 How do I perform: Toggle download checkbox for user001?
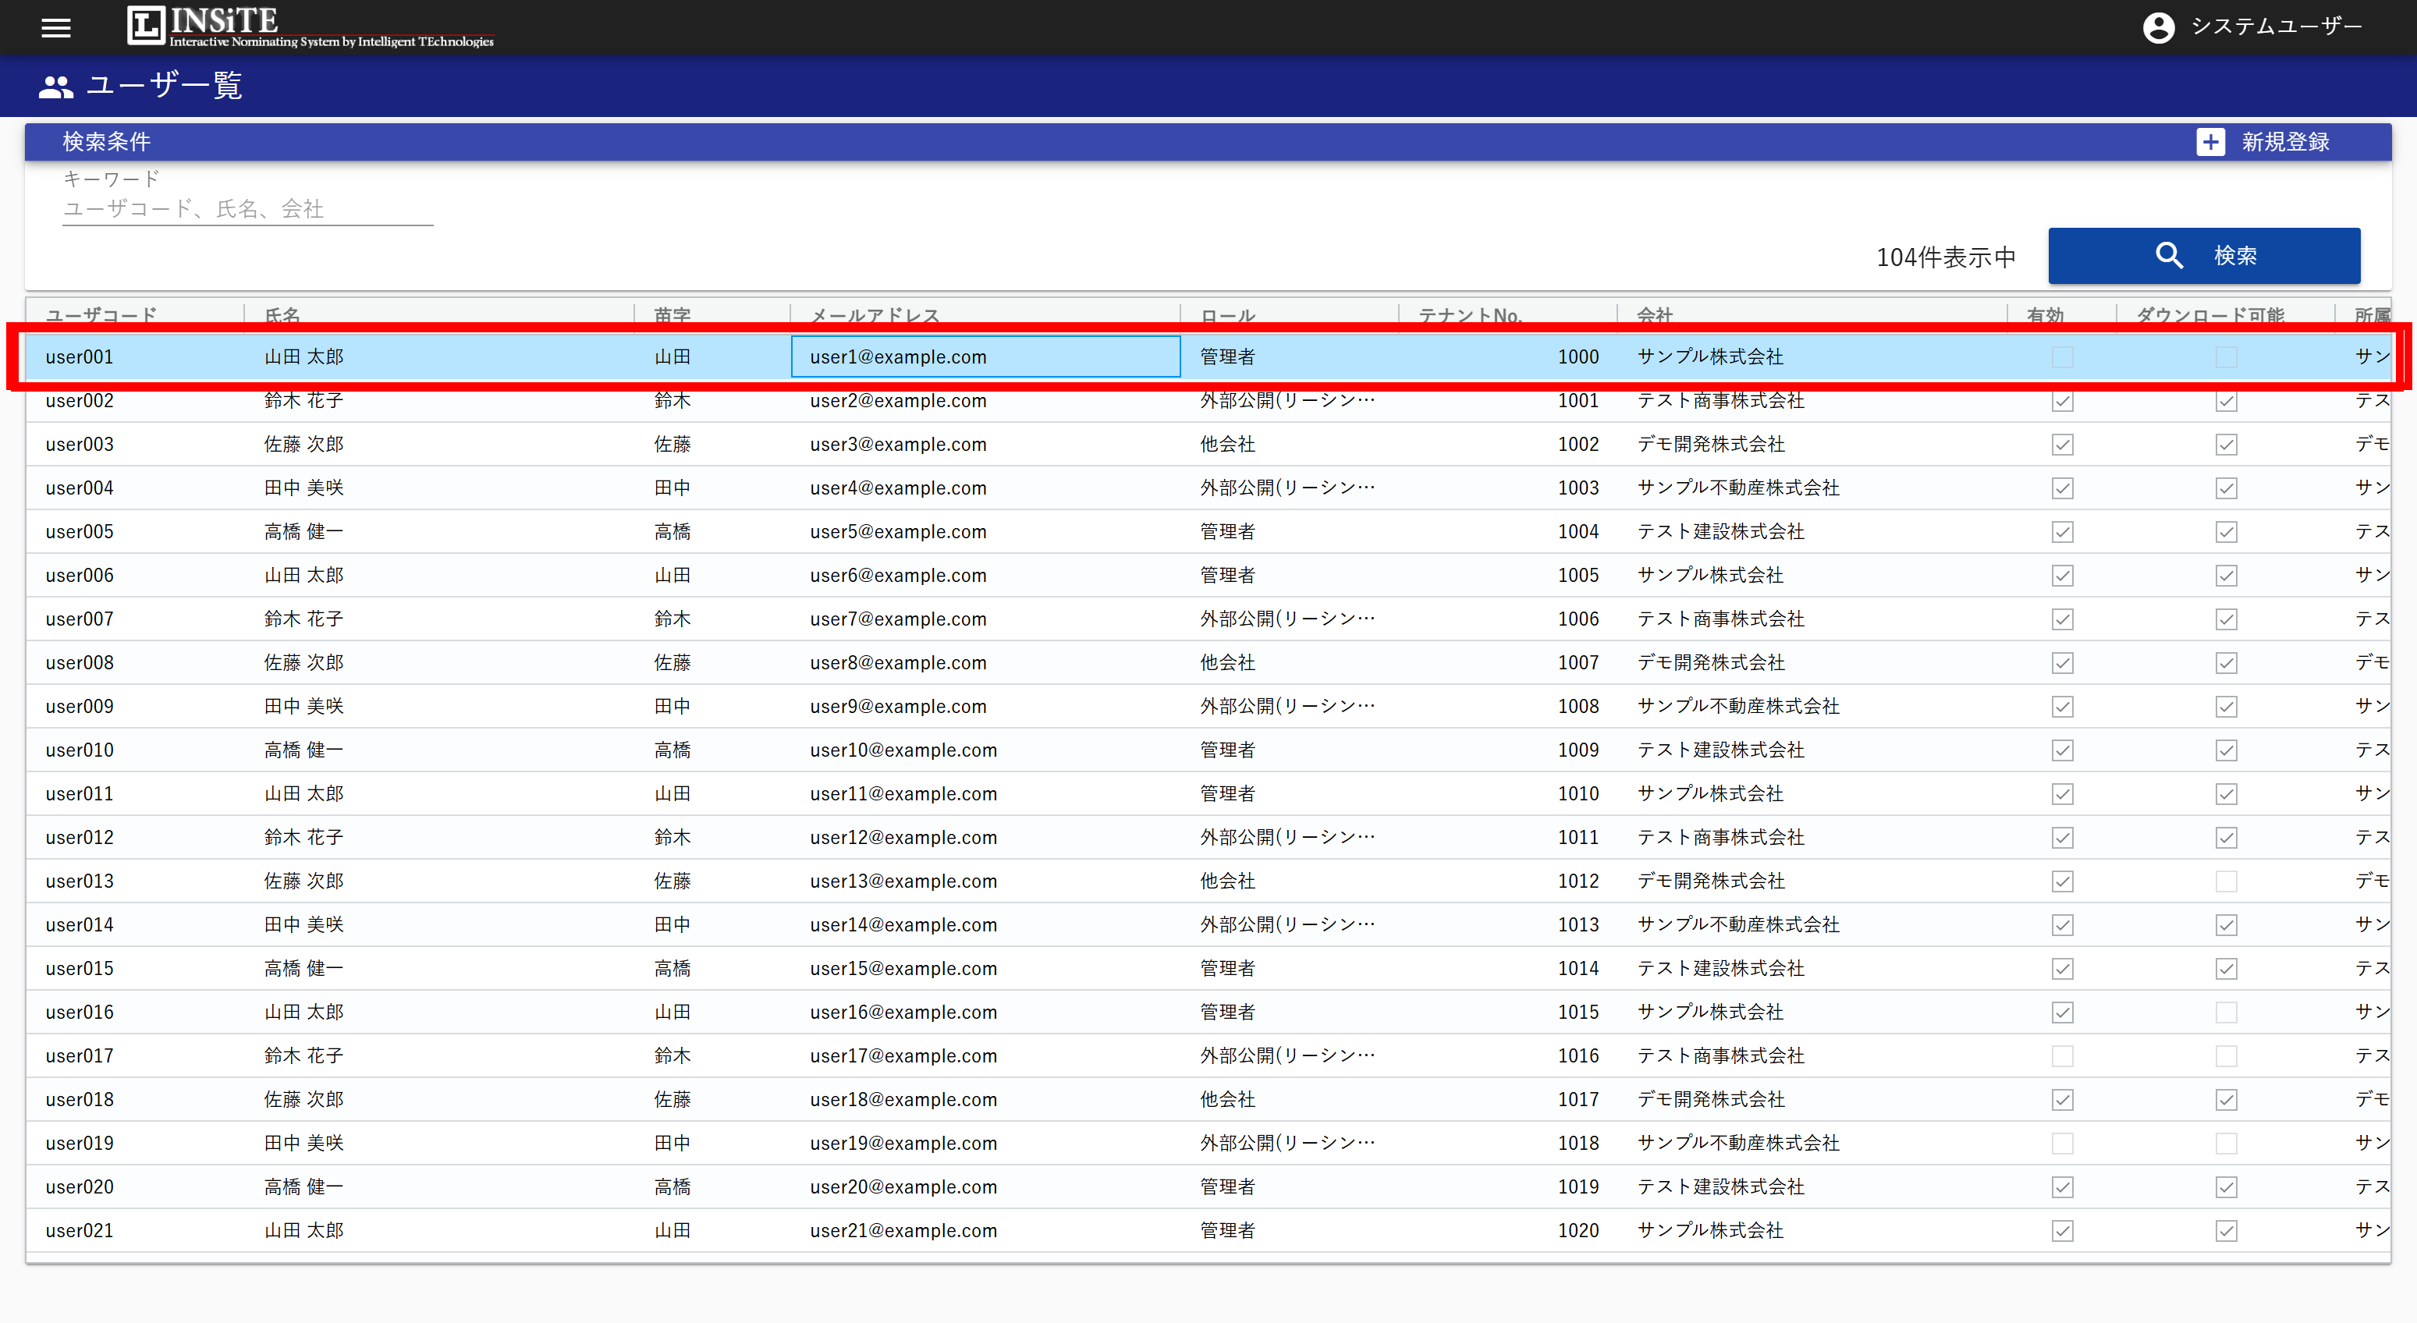pos(2226,357)
